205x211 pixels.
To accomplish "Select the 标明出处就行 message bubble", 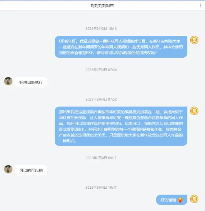I will (31, 82).
